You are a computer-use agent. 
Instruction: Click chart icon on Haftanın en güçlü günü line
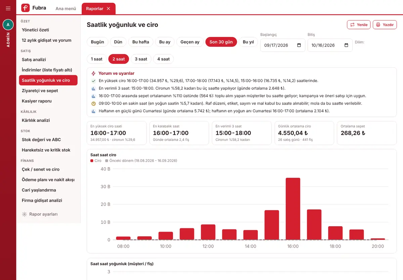(x=93, y=111)
